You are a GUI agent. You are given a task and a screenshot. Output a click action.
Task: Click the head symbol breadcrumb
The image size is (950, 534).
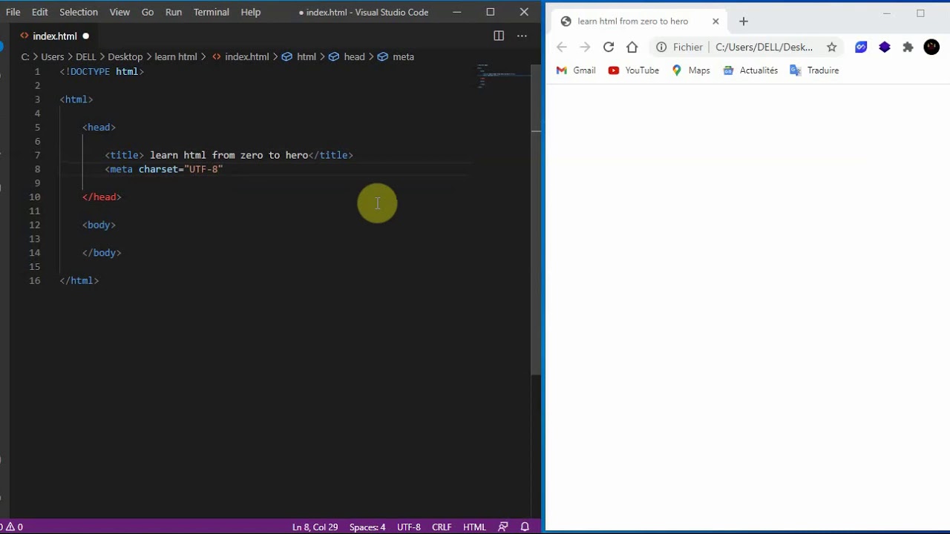coord(347,56)
